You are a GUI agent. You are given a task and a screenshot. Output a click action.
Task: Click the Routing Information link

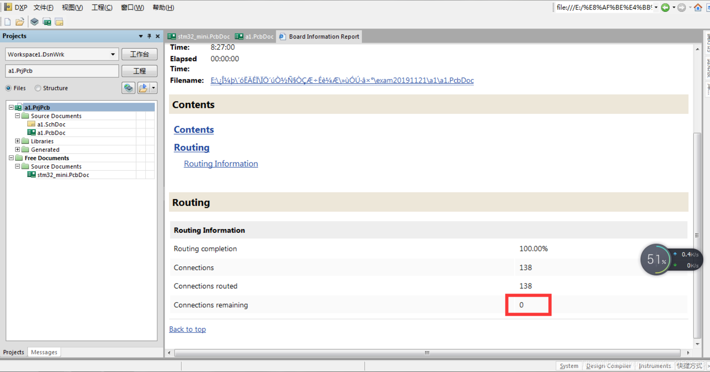(221, 164)
